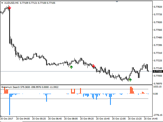Click the horizontal bid price line
This screenshot has width=163, height=122.
point(76,71)
